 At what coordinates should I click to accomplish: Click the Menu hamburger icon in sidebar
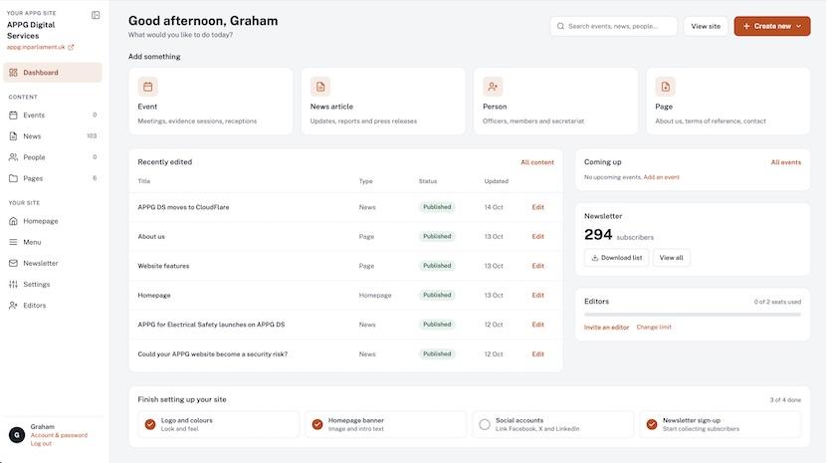tap(13, 242)
